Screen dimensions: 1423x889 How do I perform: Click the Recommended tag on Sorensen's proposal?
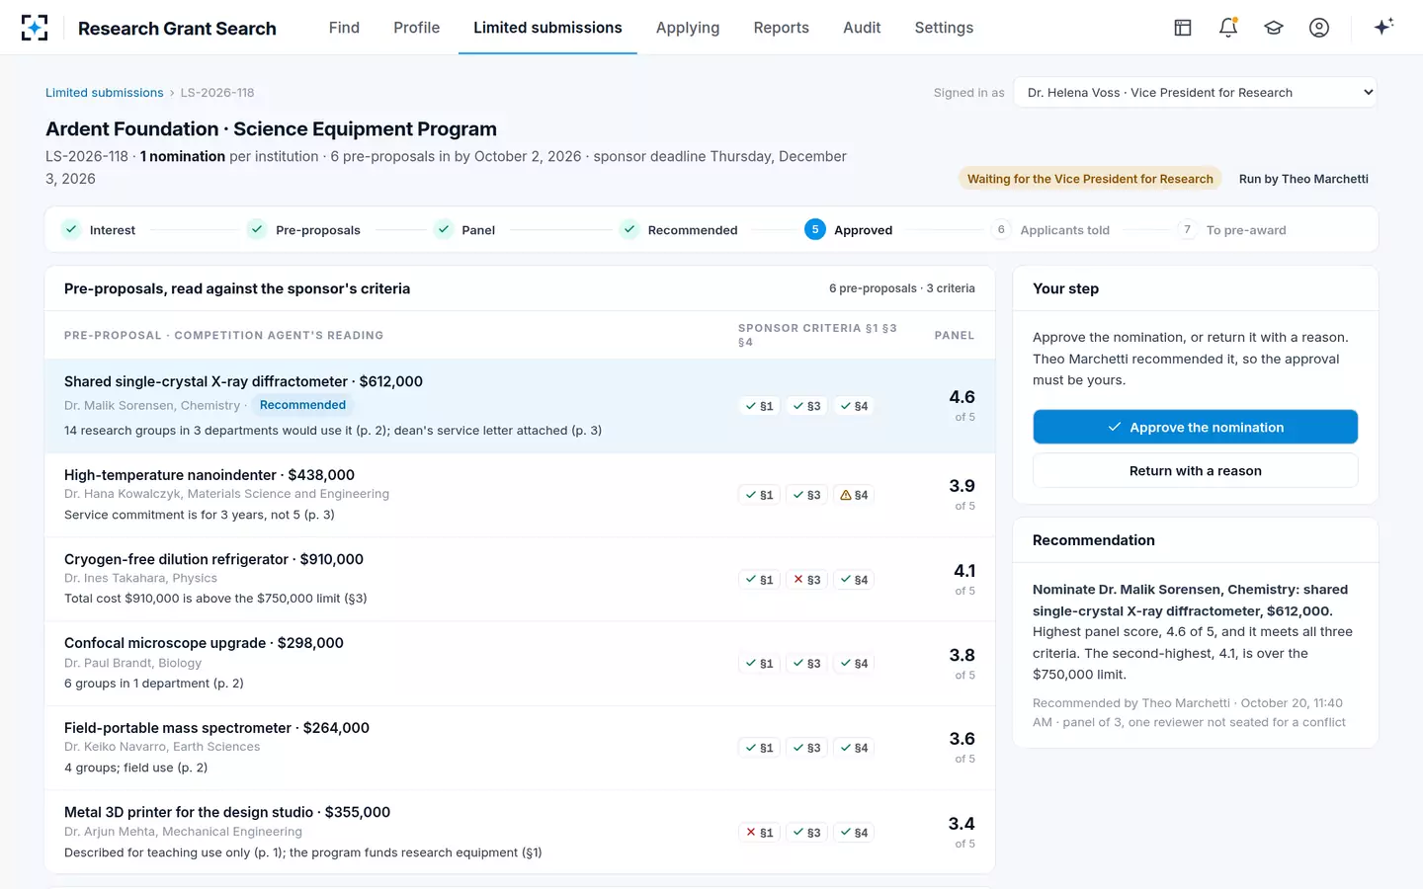(x=302, y=405)
